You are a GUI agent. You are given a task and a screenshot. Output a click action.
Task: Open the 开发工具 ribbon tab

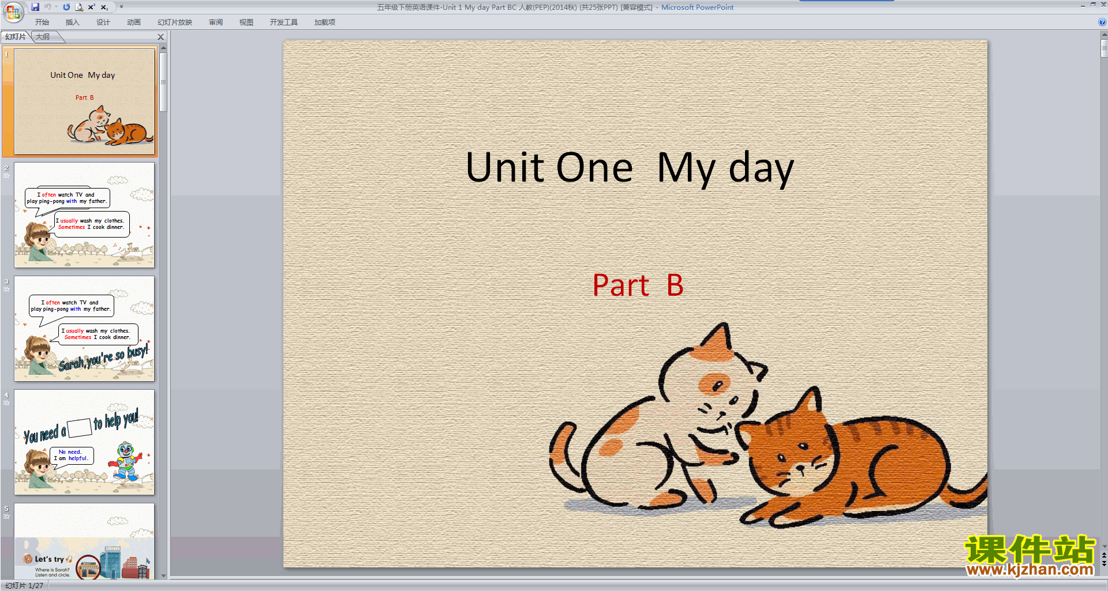click(283, 22)
